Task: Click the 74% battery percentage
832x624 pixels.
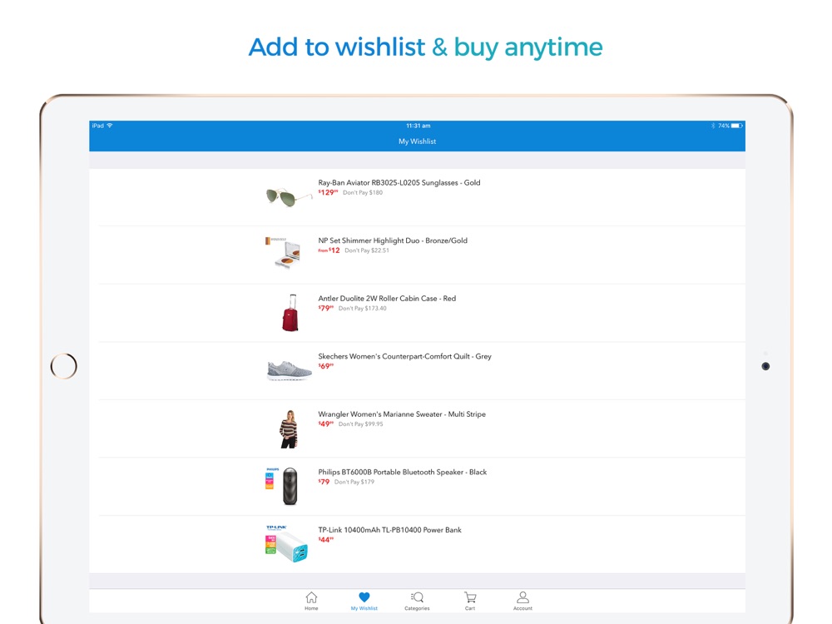Action: point(724,126)
